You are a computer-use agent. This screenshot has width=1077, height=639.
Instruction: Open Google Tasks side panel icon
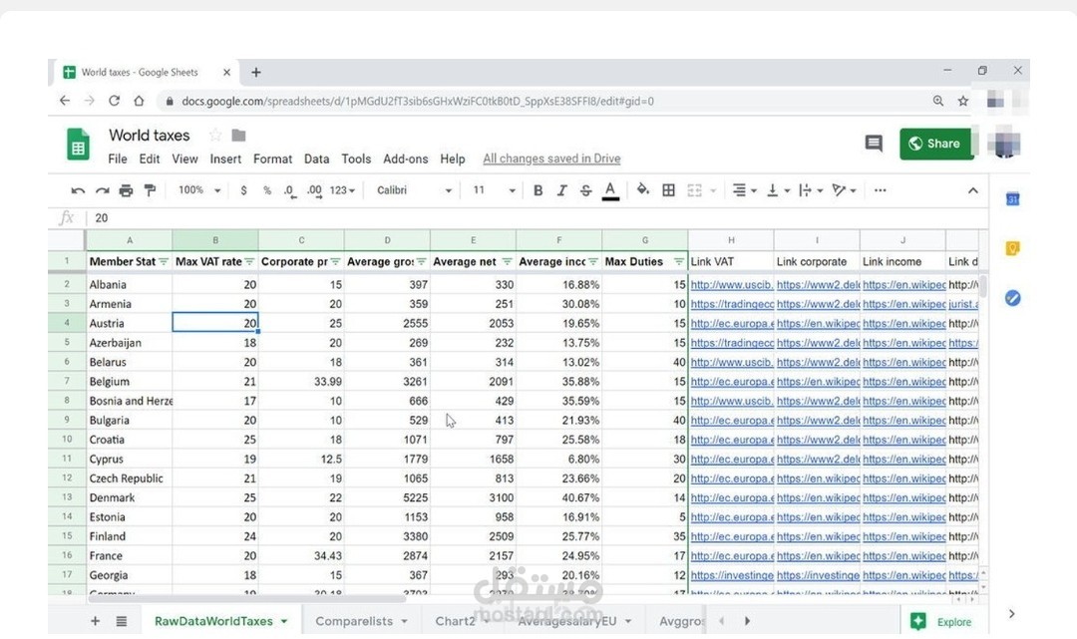[x=1012, y=298]
